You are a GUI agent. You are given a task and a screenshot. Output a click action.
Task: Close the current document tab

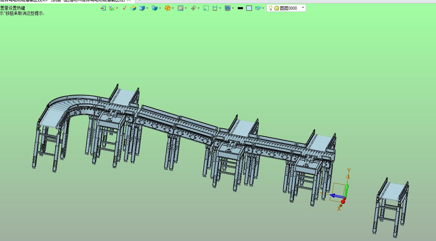[129, 1]
